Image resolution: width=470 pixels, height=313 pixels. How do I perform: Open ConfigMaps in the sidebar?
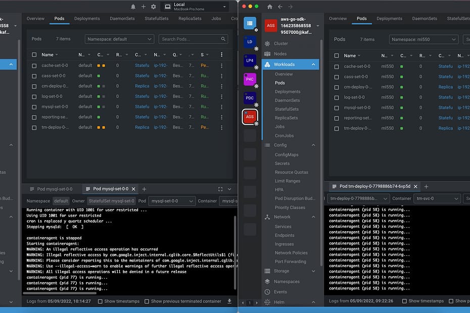click(286, 154)
